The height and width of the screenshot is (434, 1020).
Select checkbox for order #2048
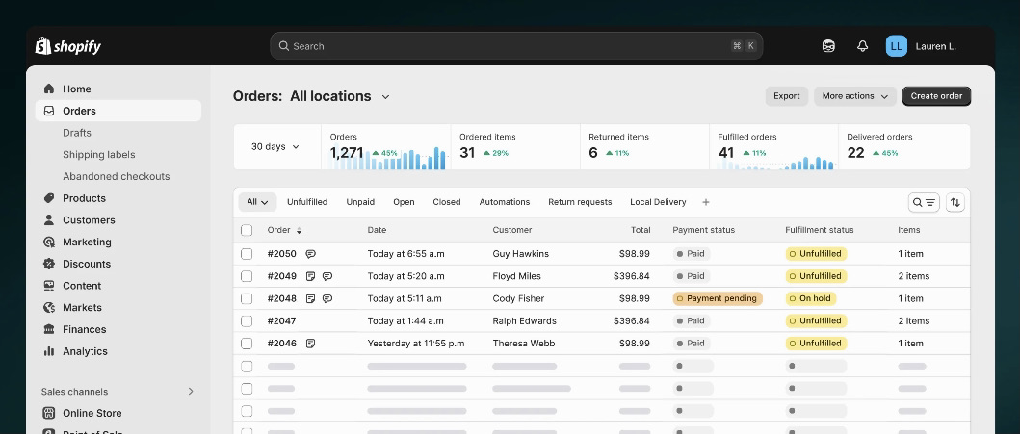click(247, 299)
